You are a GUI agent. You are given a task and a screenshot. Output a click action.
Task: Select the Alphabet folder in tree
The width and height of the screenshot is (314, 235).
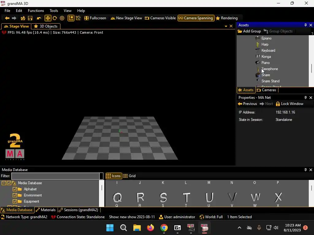point(30,189)
